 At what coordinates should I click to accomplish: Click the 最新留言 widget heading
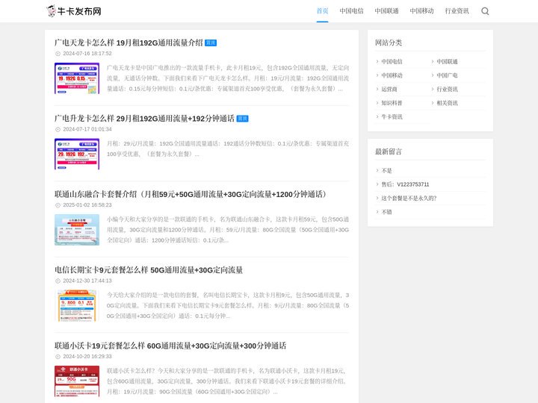[389, 151]
